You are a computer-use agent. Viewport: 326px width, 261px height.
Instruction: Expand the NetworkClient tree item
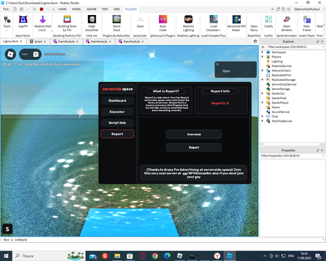coord(262,70)
